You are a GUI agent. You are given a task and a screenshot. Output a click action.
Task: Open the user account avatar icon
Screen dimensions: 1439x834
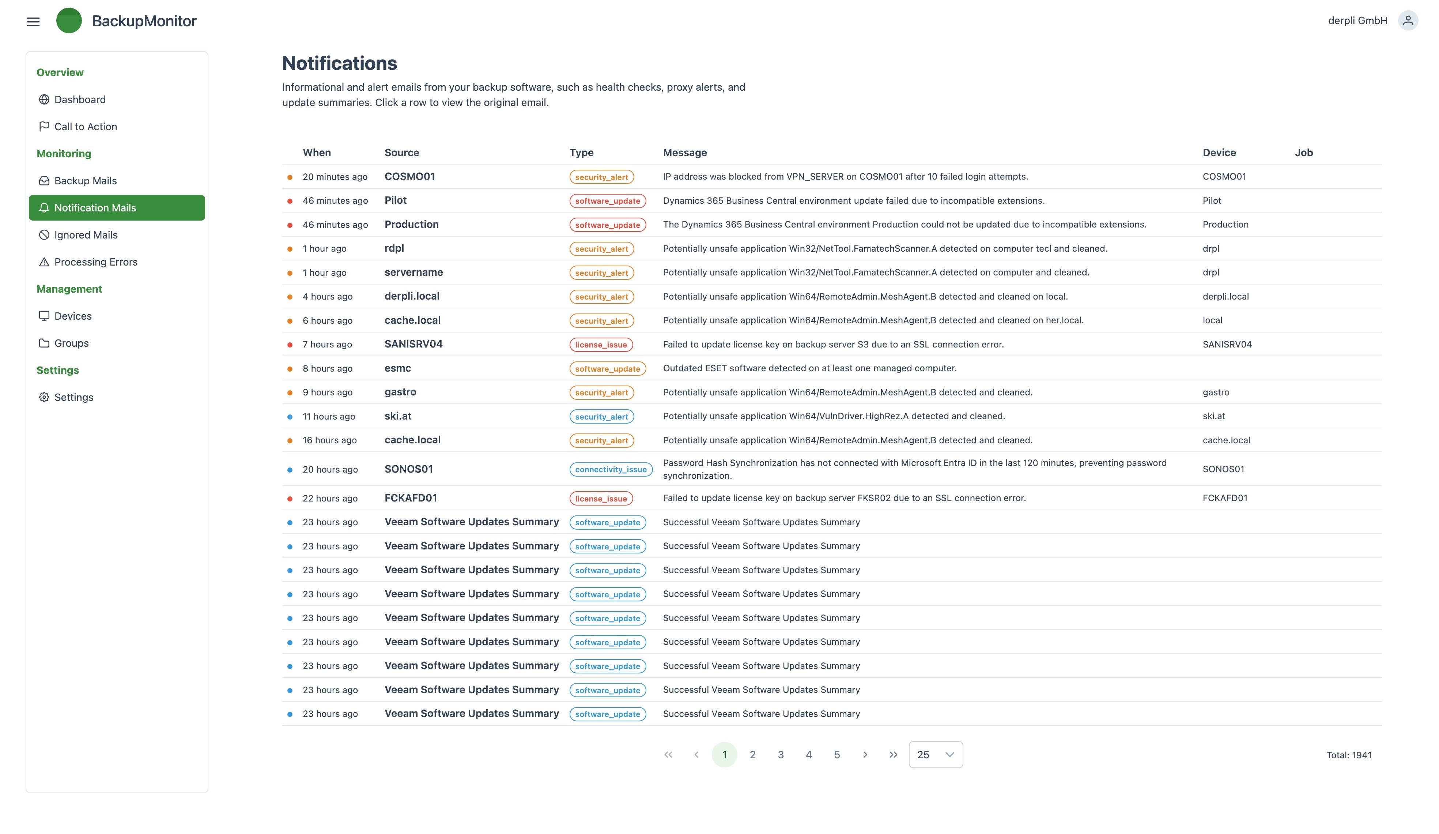click(1408, 20)
